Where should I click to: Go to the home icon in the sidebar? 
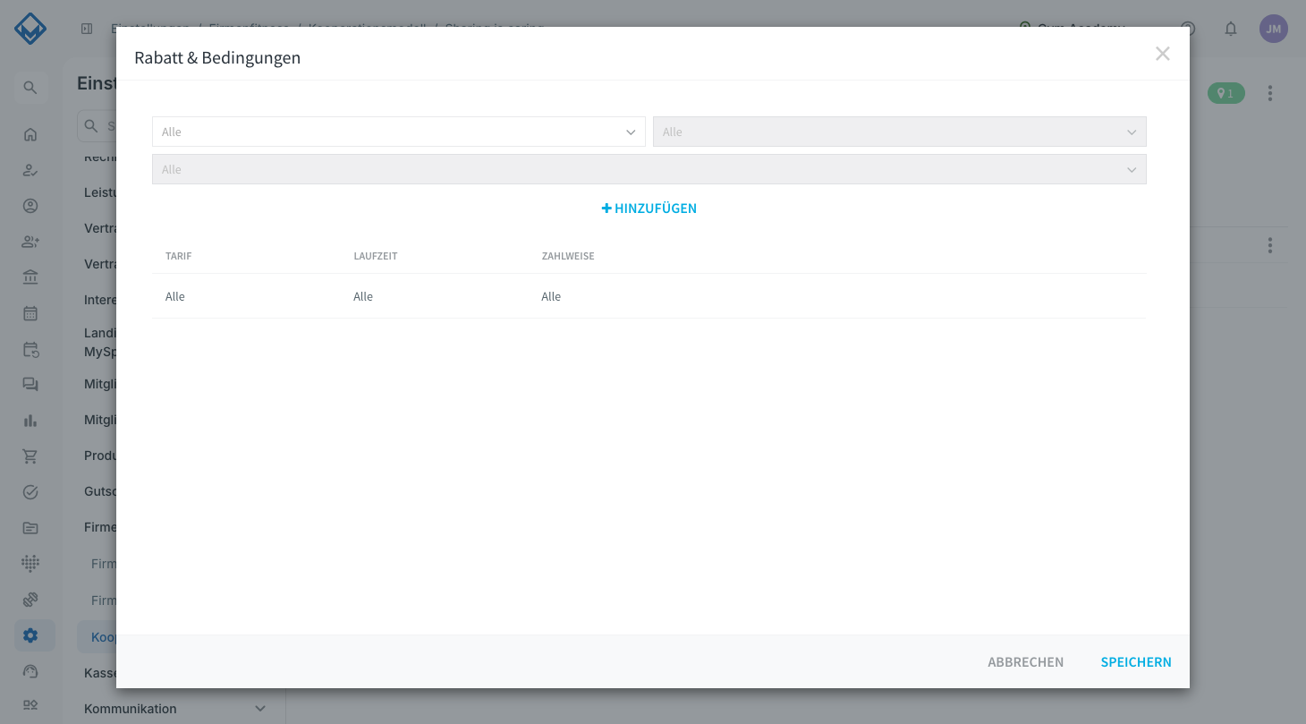pos(30,134)
